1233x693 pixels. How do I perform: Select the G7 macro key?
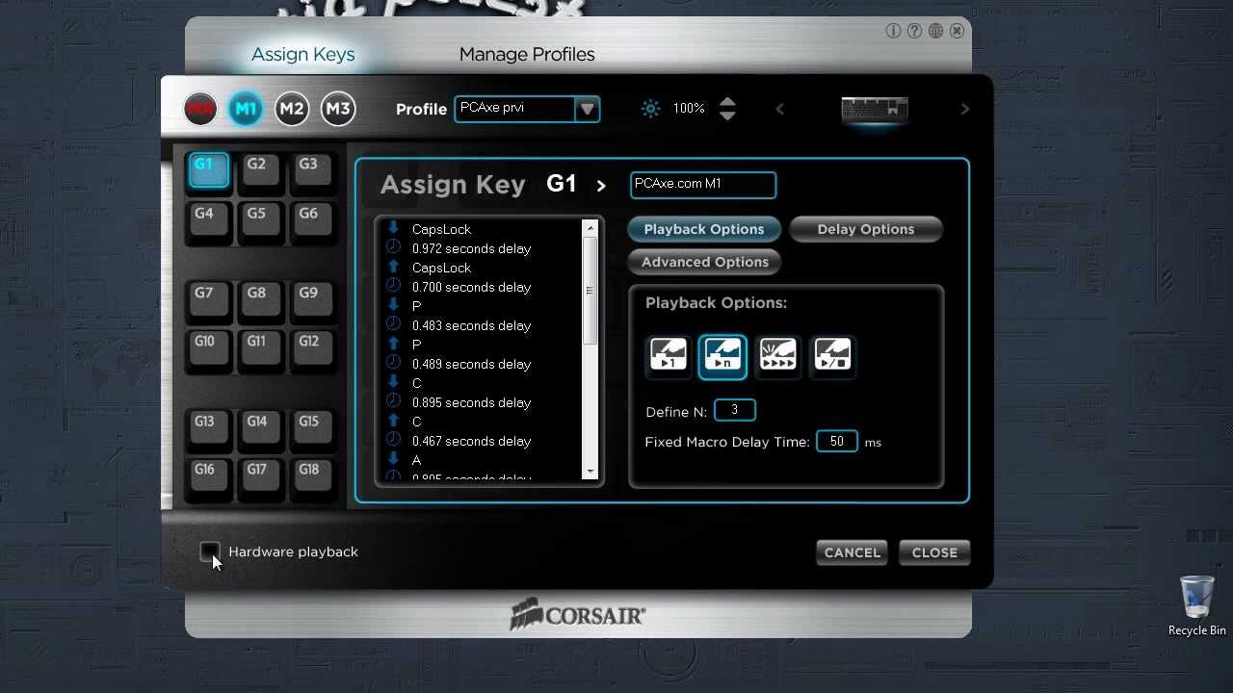(209, 299)
